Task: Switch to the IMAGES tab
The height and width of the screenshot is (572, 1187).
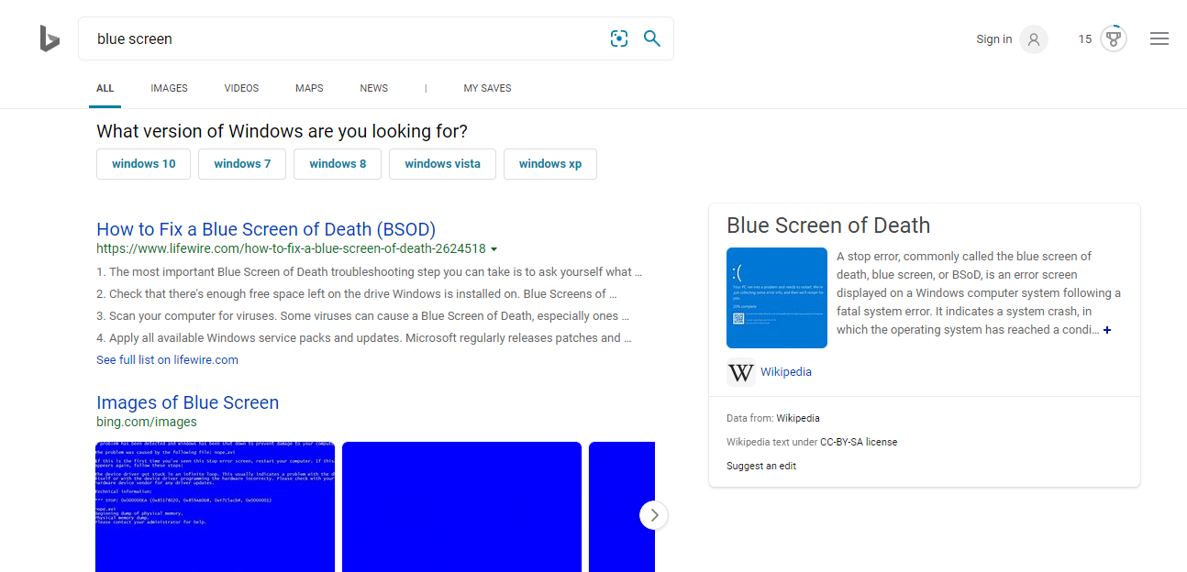Action: click(169, 88)
